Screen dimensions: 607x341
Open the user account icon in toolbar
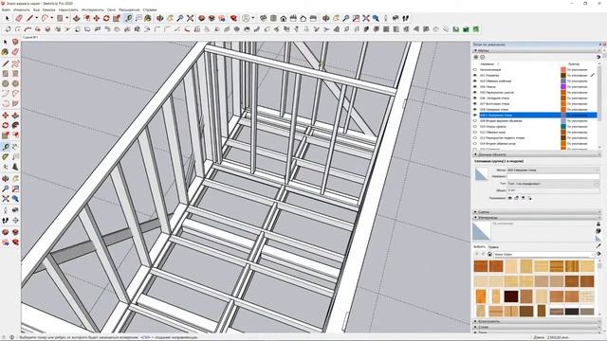point(246,18)
